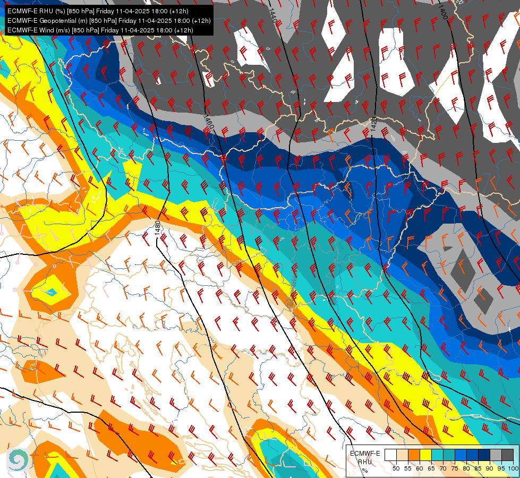520x478 pixels.
Task: Click the percent unit in the legend
Action: [x=365, y=471]
